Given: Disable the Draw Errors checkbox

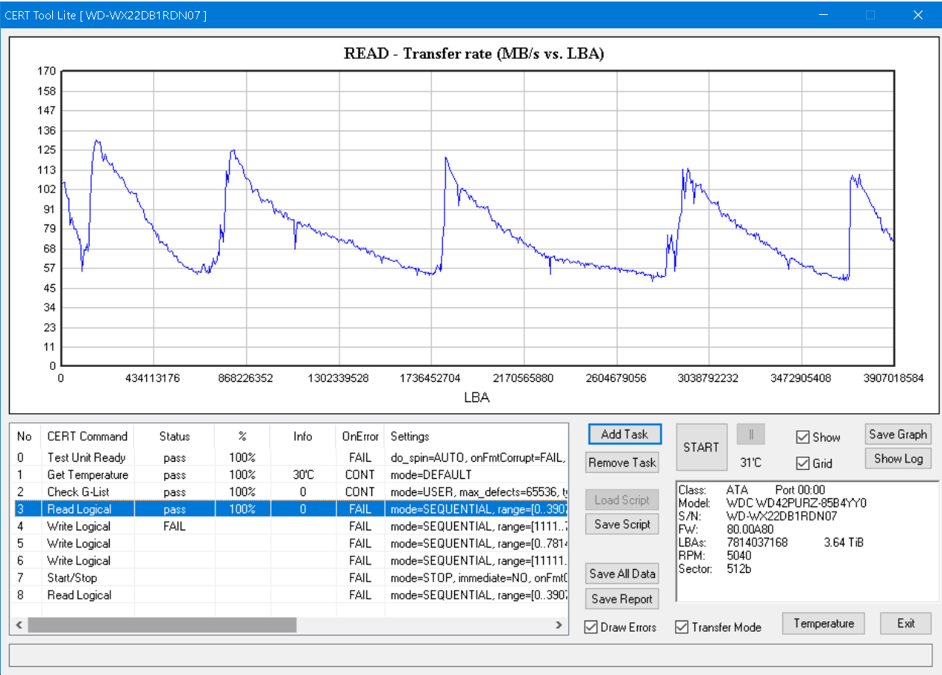Looking at the screenshot, I should (591, 627).
